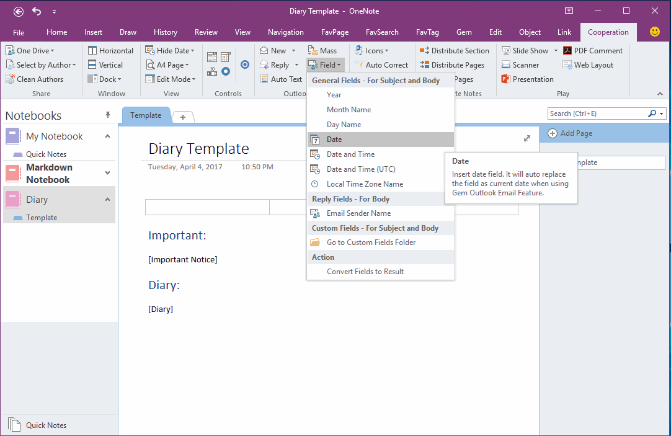Click the Diary Template page title
Image resolution: width=671 pixels, height=436 pixels.
coord(198,148)
